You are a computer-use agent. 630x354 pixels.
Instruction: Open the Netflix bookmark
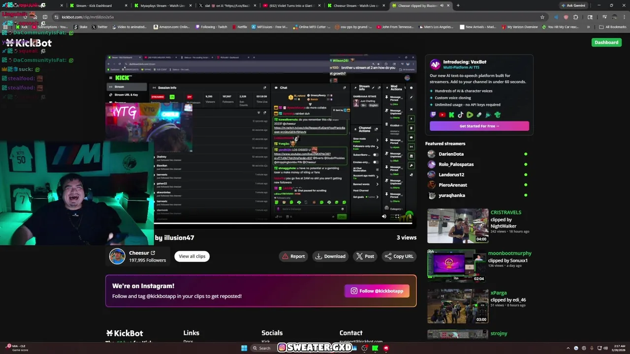239,27
